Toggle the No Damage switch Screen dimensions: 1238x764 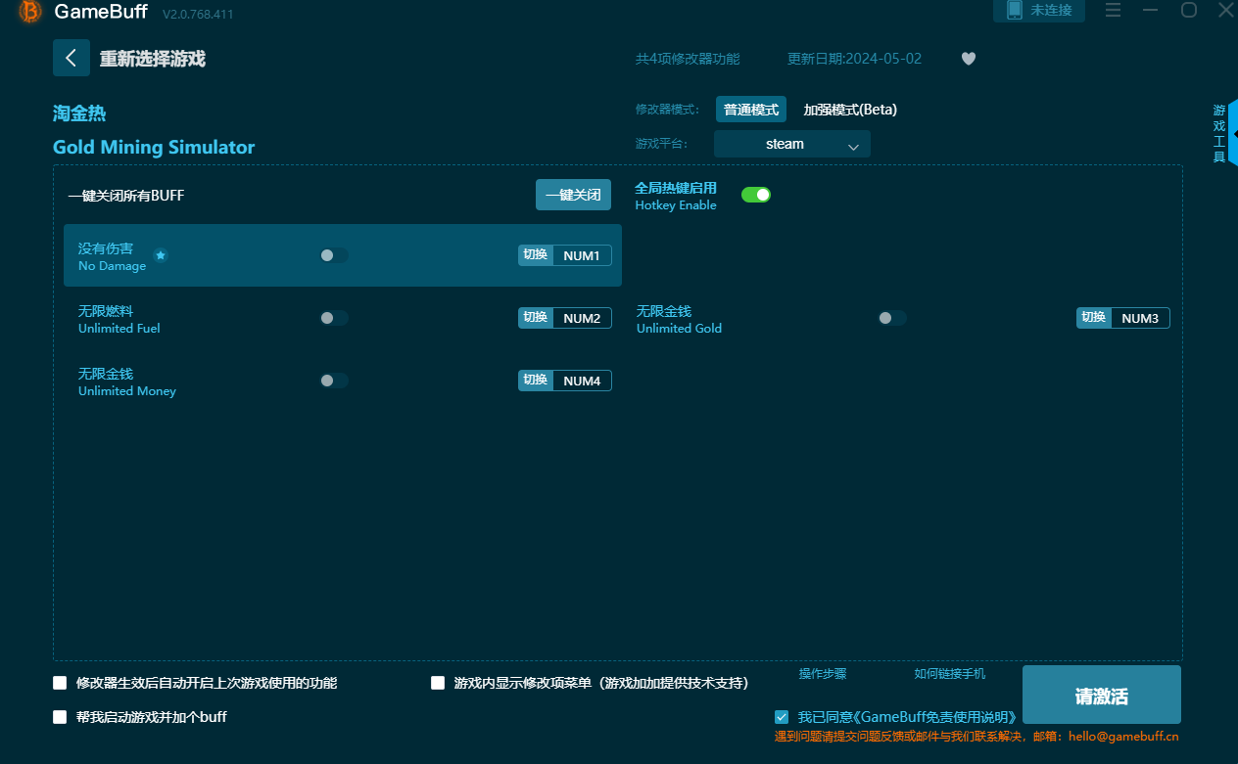[333, 255]
